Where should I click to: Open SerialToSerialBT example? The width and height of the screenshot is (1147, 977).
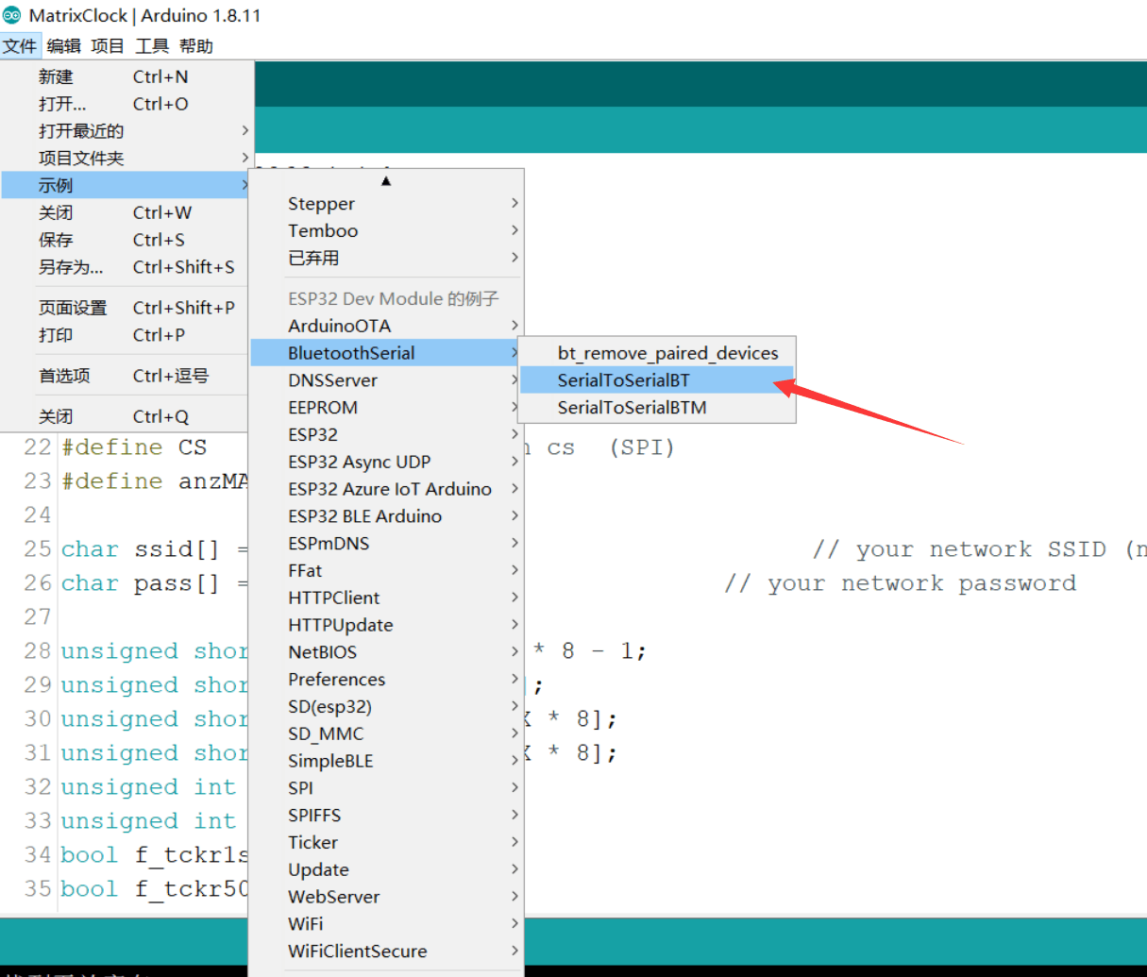pos(657,380)
